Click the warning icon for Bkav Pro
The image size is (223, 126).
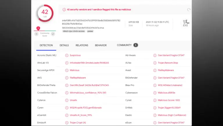click(x=155, y=85)
